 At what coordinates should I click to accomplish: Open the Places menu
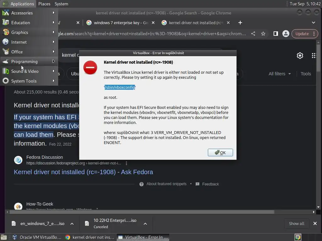coord(44,4)
